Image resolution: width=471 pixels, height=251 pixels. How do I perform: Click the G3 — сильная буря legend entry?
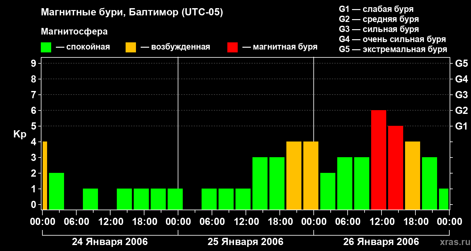point(379,29)
